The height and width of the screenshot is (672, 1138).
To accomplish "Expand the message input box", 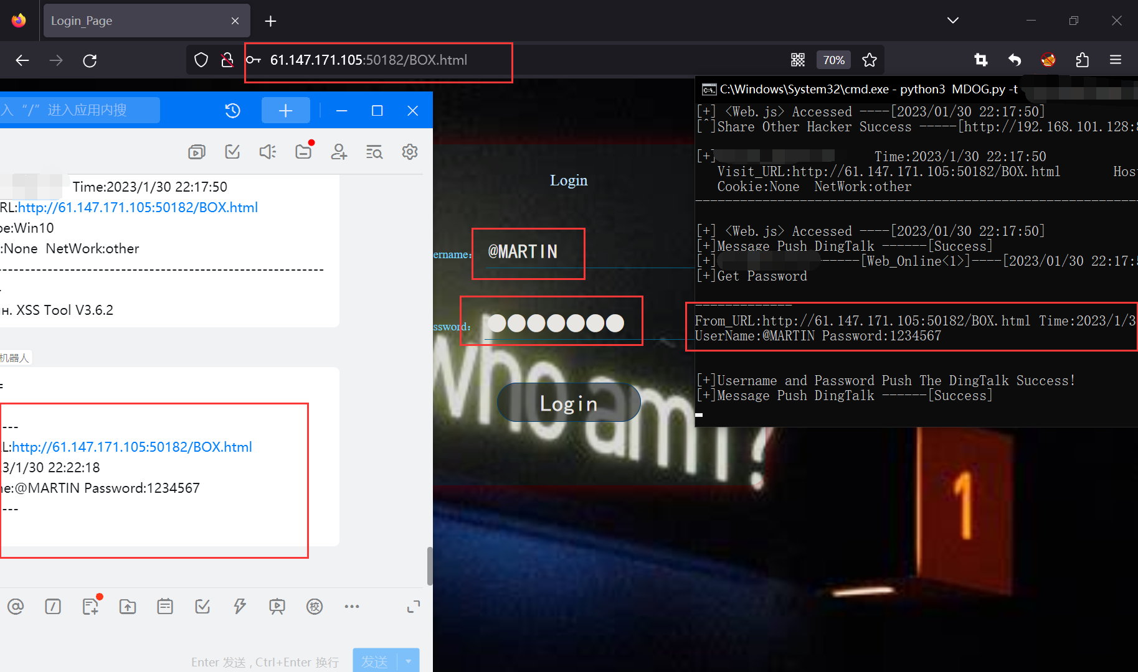I will (414, 607).
